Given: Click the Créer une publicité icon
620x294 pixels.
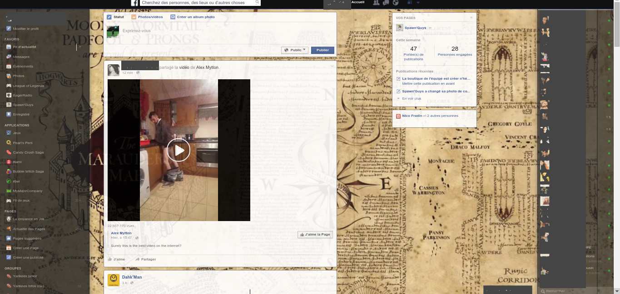Looking at the screenshot, I should [x=9, y=257].
